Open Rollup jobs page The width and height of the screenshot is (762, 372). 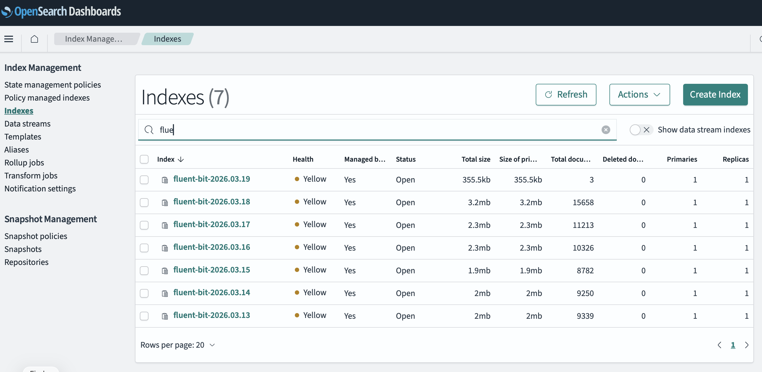point(24,162)
